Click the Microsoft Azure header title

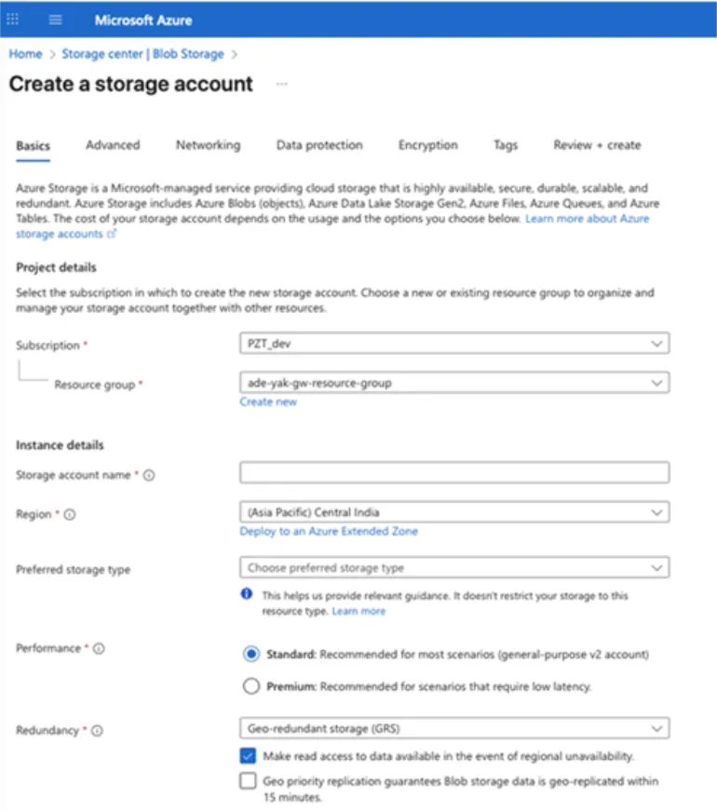143,20
